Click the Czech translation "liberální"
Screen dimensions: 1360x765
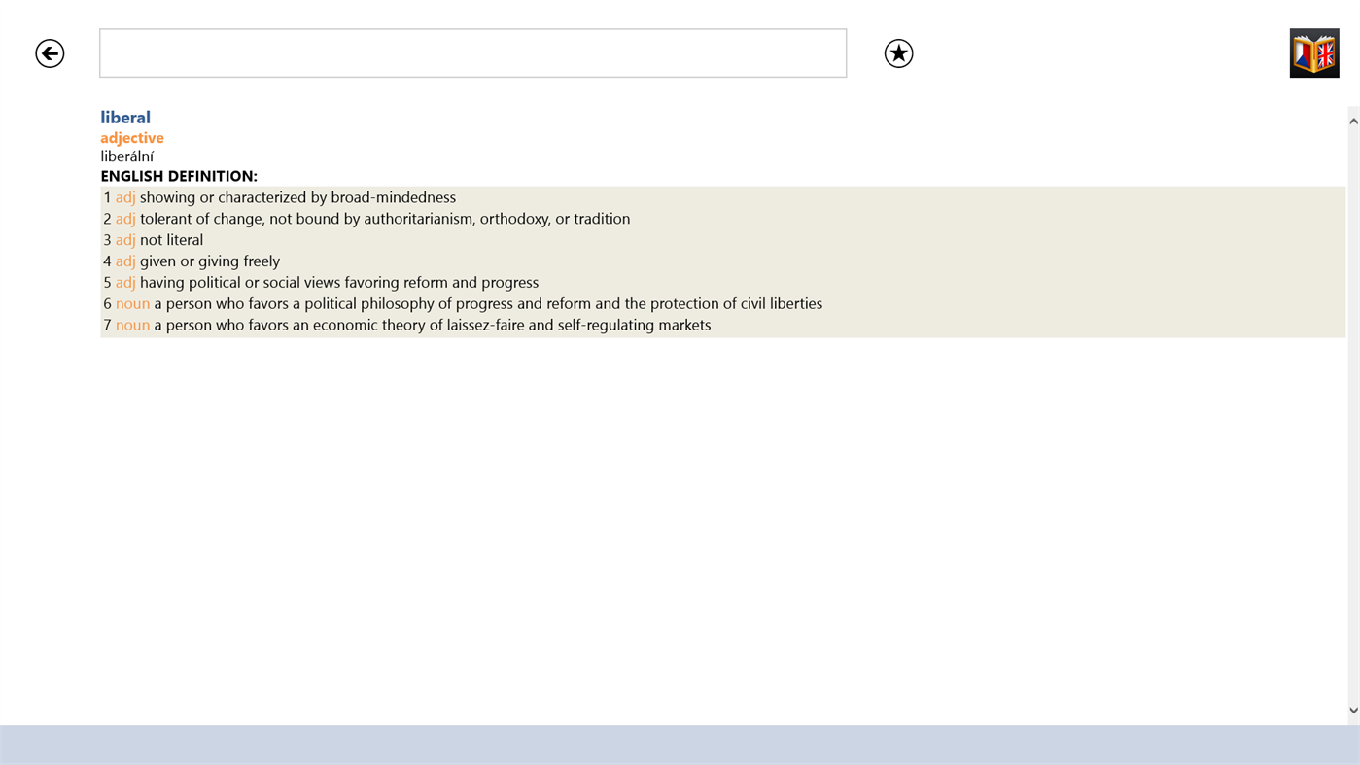click(126, 155)
